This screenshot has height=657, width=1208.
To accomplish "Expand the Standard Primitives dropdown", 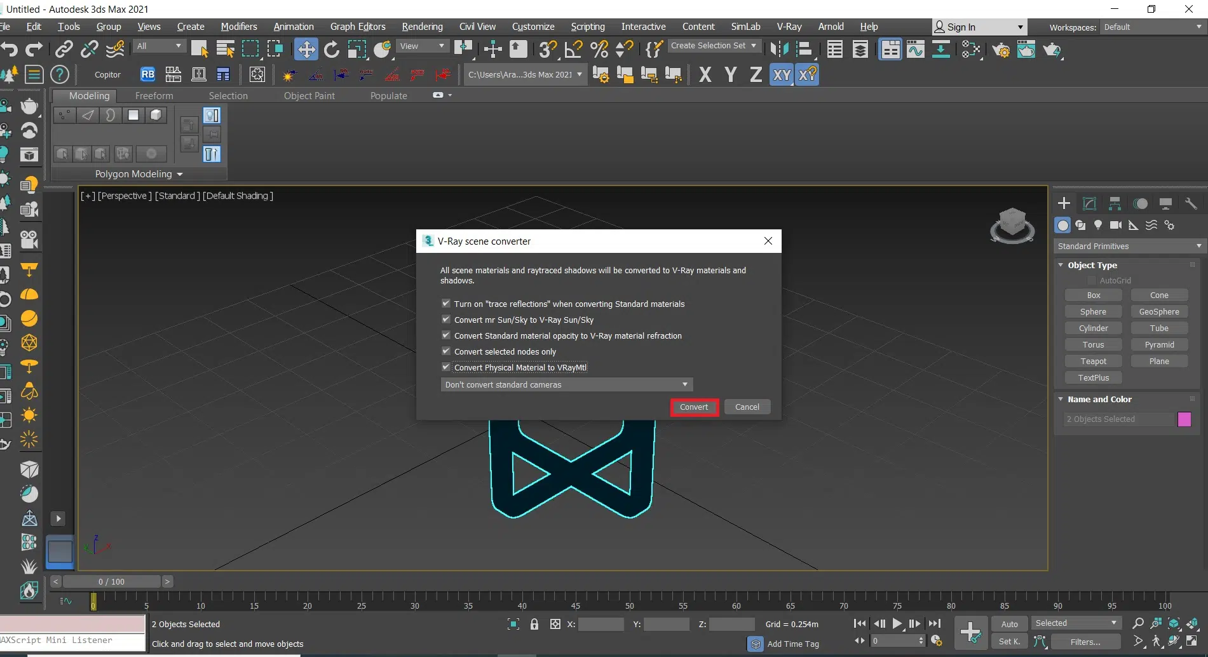I will (x=1129, y=246).
